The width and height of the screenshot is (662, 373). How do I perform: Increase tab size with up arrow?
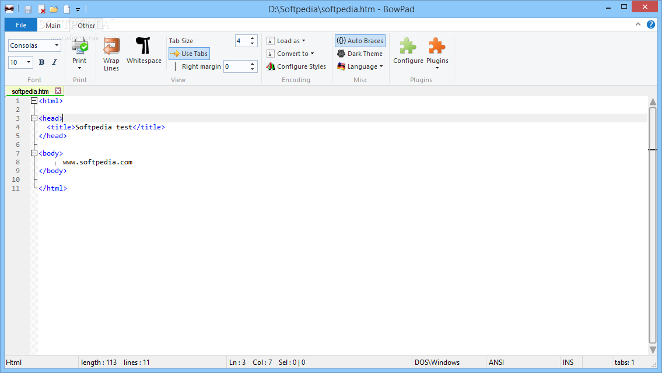(253, 38)
